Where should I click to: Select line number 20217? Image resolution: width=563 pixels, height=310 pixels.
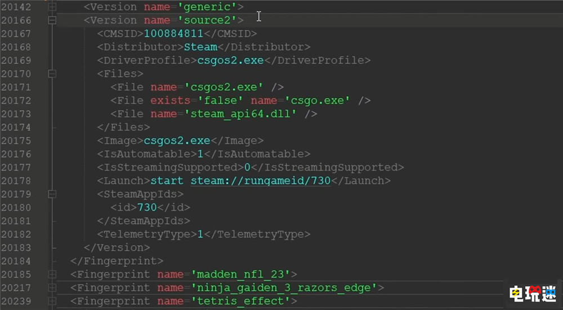tap(16, 287)
